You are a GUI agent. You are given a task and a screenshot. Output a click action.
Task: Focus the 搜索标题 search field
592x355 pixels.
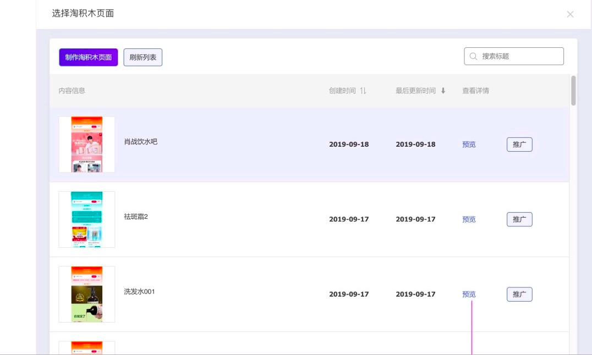click(514, 56)
